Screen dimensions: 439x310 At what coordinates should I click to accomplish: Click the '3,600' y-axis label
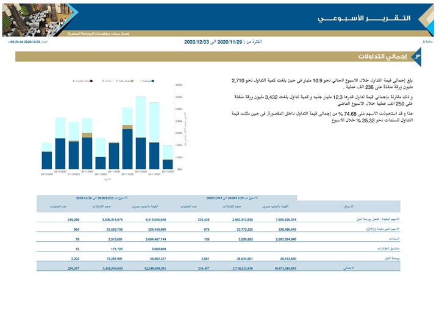(x=179, y=85)
